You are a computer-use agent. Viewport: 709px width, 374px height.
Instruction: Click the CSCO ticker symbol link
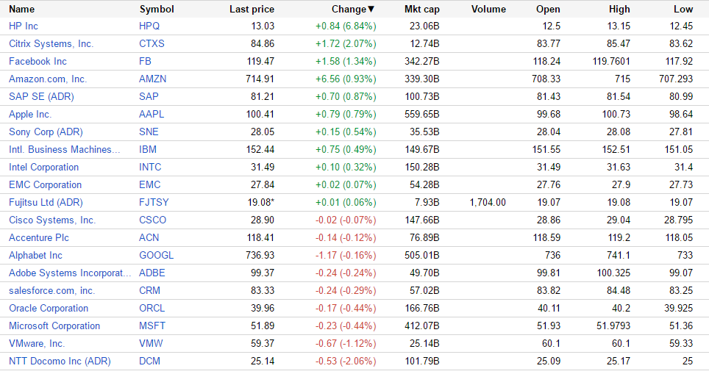click(152, 220)
